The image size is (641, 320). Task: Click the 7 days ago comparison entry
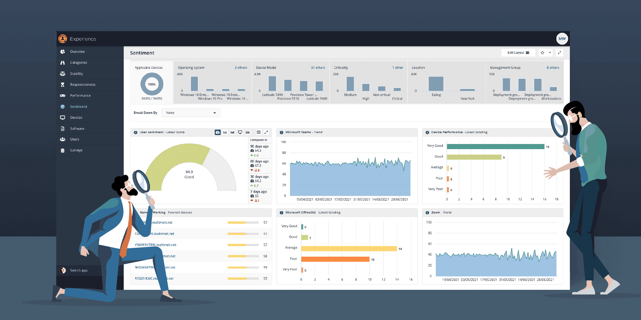pyautogui.click(x=260, y=196)
